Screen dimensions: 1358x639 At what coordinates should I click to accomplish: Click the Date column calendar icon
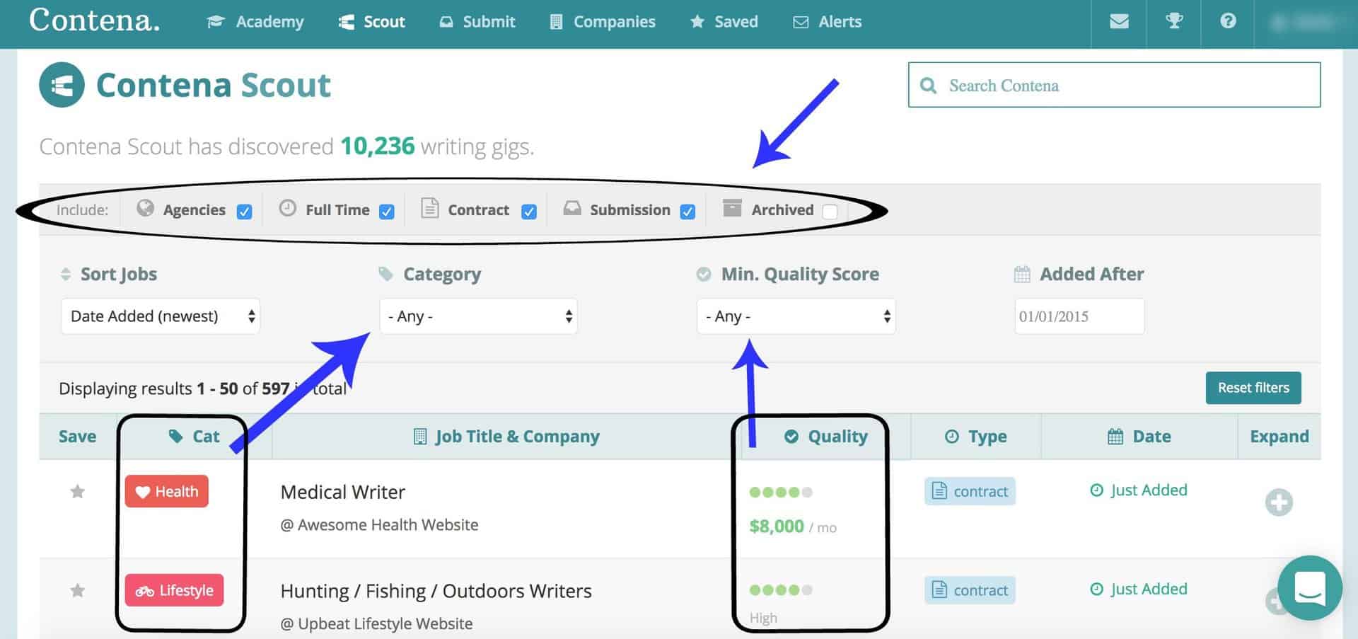coord(1115,437)
